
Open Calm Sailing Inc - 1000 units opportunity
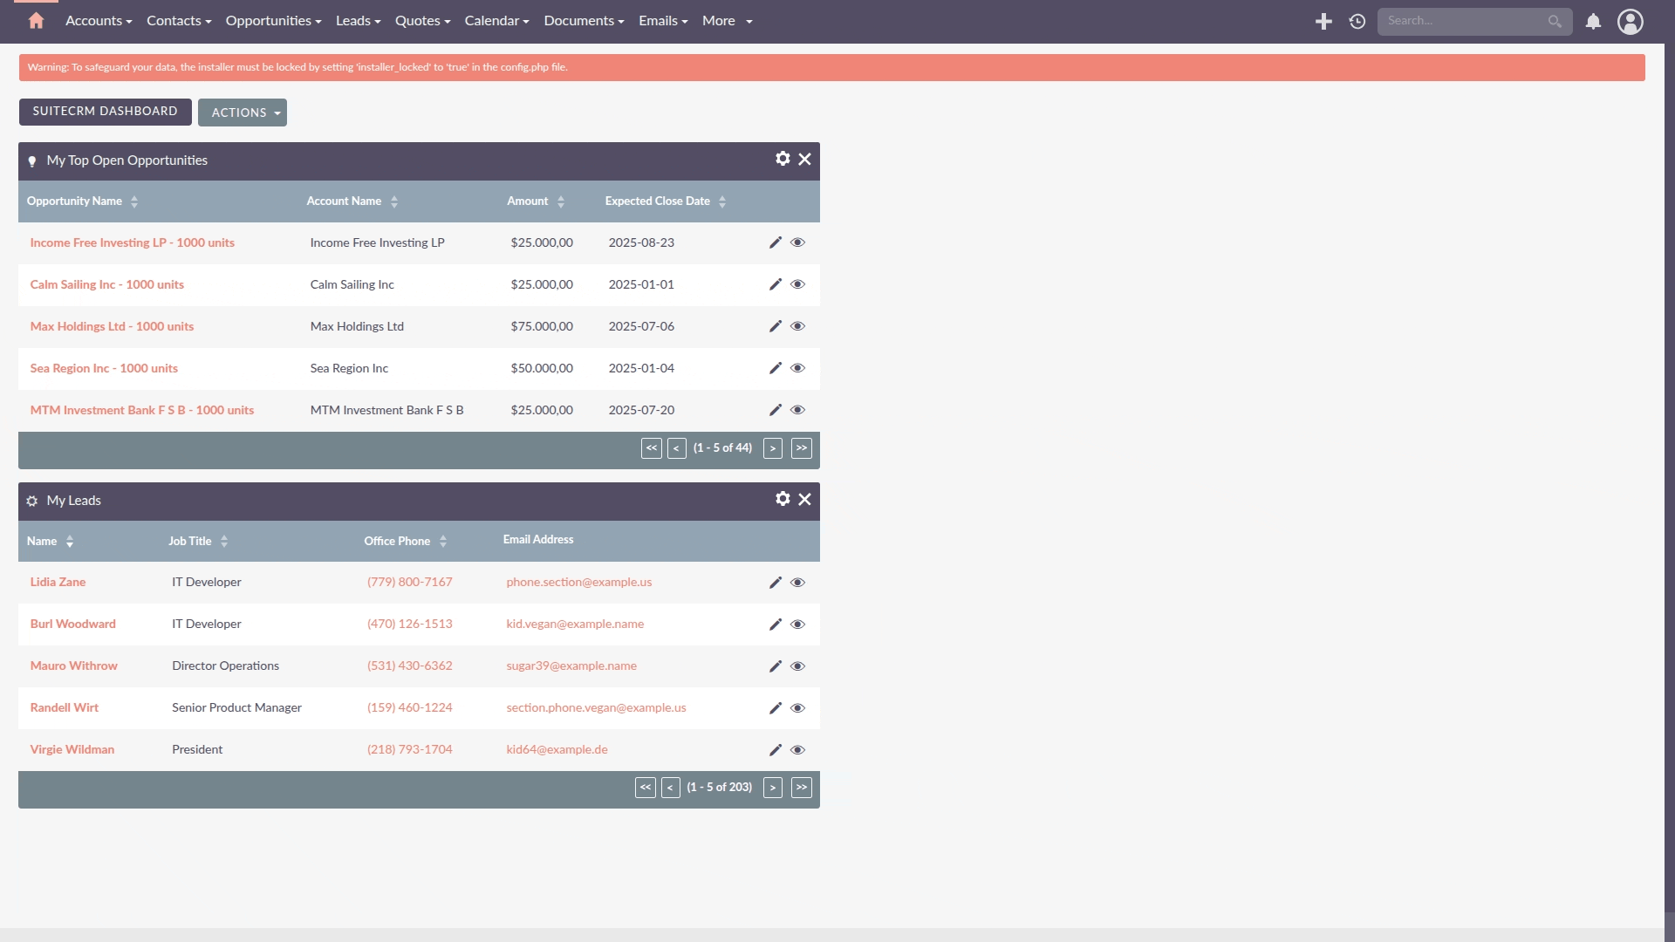pos(106,283)
